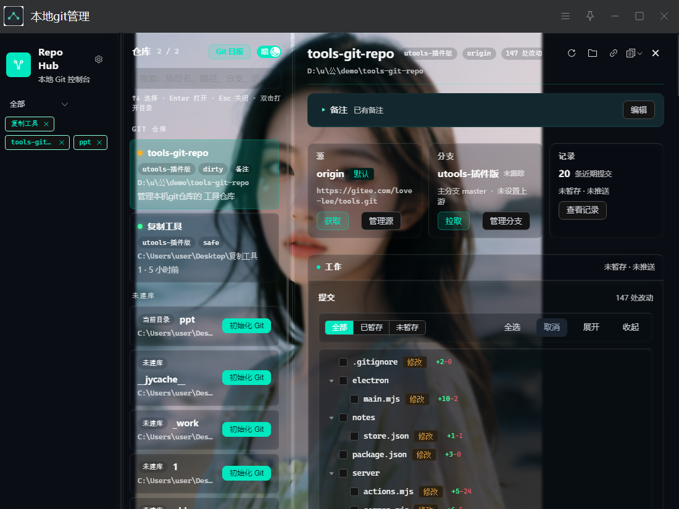Tick the store.json file checkbox
679x509 pixels.
coord(354,436)
